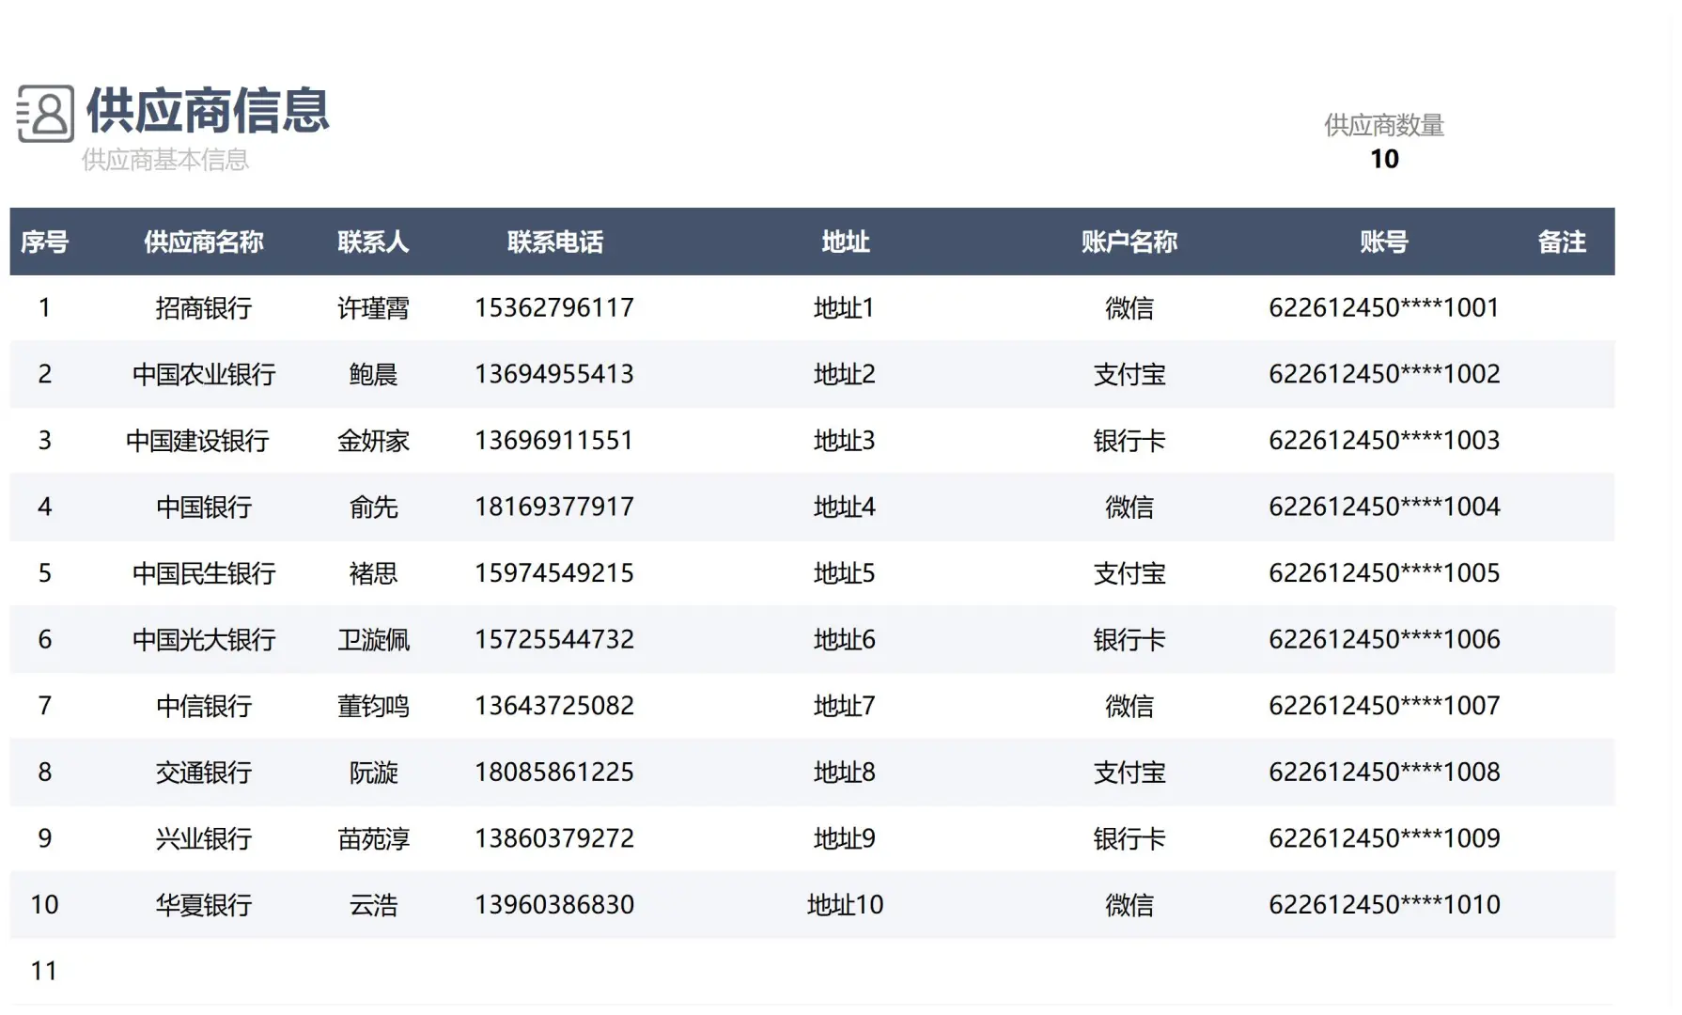Viewport: 1682px width, 1015px height.
Task: Click the 账户名称 column header
Action: [x=1129, y=242]
